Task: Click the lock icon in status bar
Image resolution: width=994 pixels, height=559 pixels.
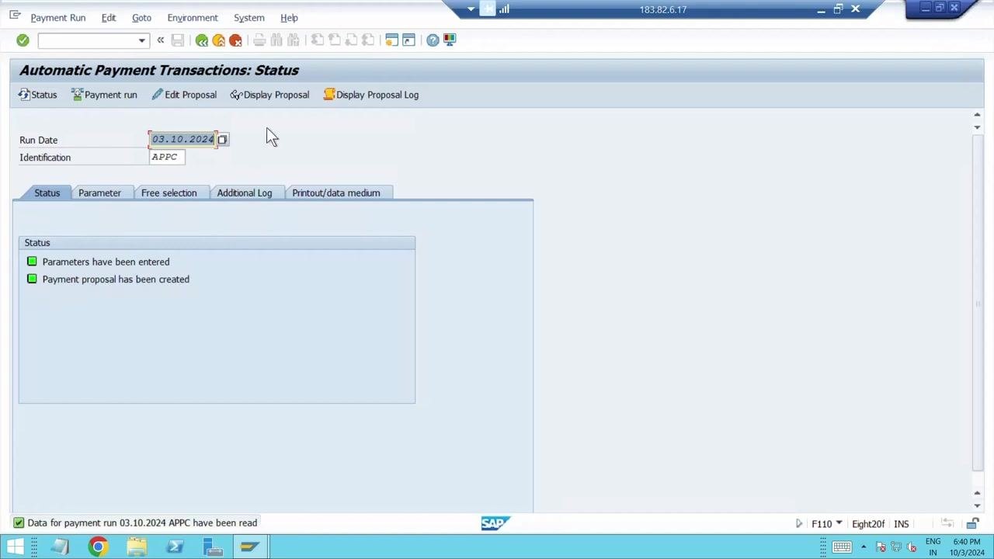Action: point(972,524)
